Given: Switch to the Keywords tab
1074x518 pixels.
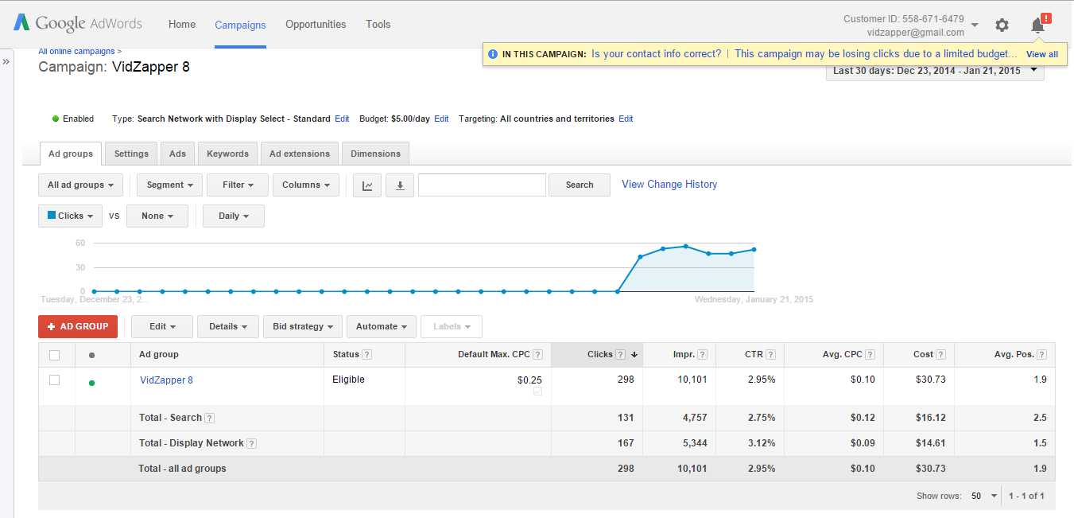Looking at the screenshot, I should click(x=227, y=154).
